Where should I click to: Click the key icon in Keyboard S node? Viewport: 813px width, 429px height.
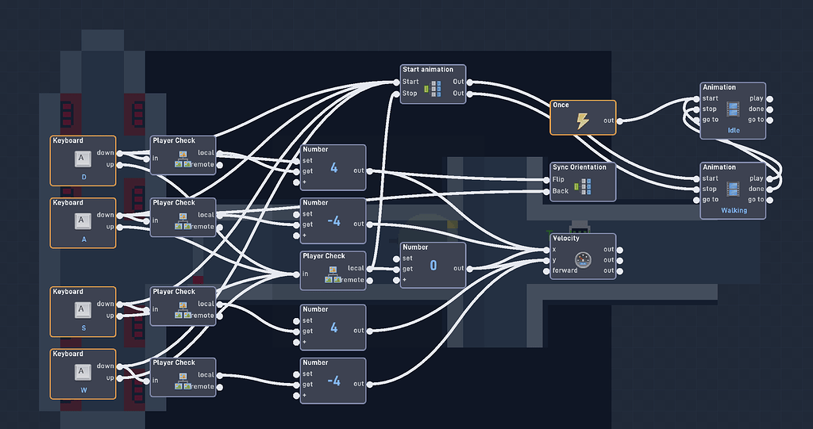[83, 309]
